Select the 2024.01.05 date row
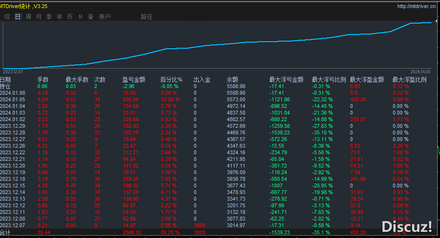The width and height of the screenshot is (440, 238). click(x=13, y=99)
